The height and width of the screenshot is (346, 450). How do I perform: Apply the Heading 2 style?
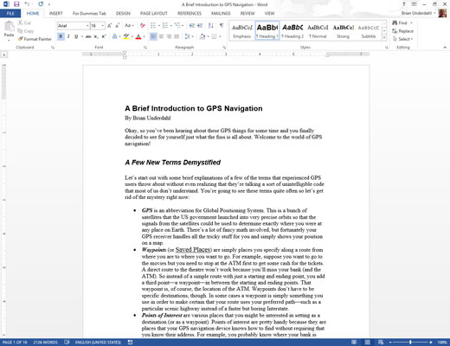pos(292,30)
